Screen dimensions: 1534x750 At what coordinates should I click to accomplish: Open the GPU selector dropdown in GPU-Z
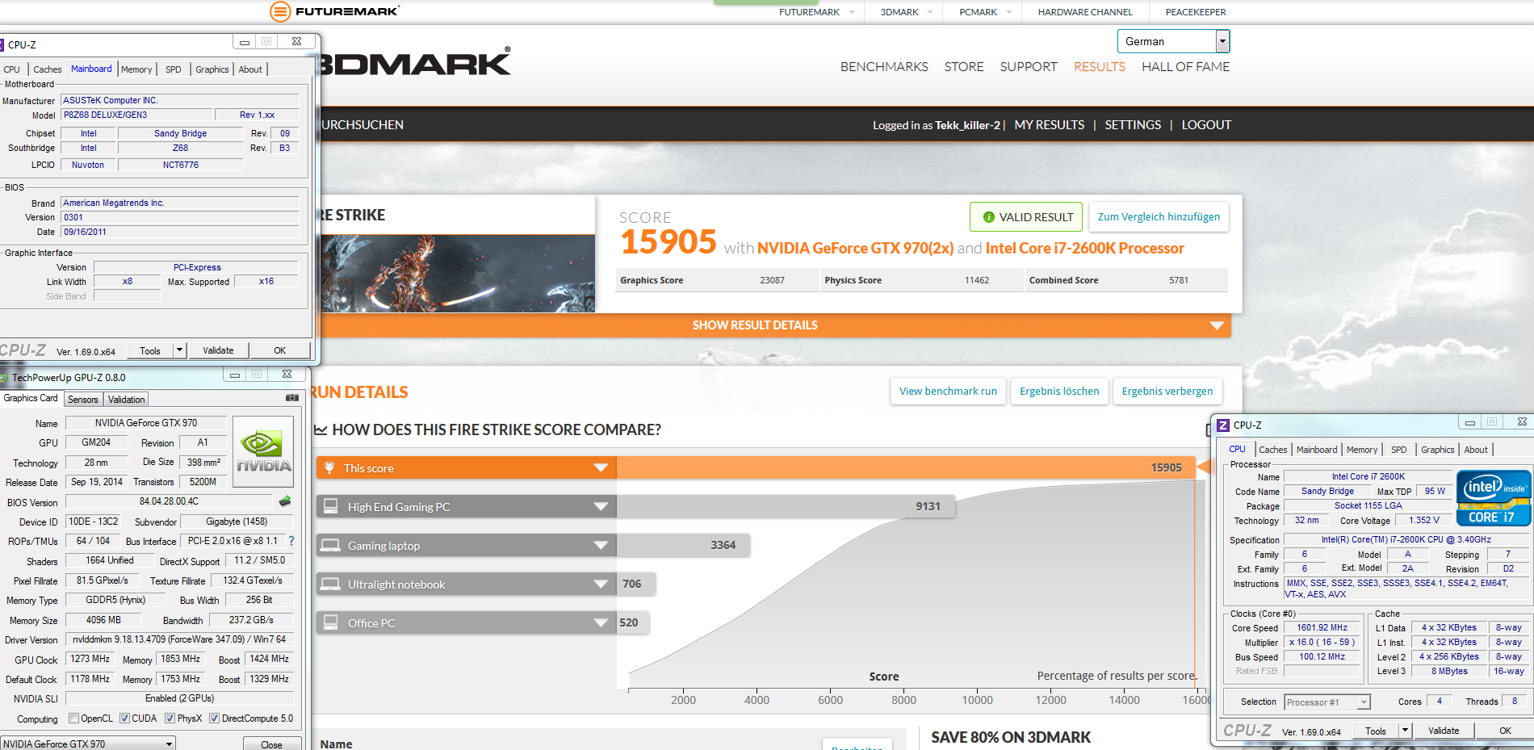coord(170,744)
